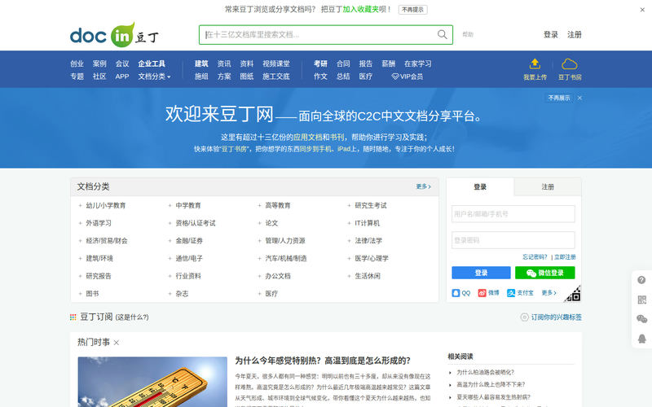Open related link 高温为什么晚上也降不下来?

pyautogui.click(x=491, y=384)
